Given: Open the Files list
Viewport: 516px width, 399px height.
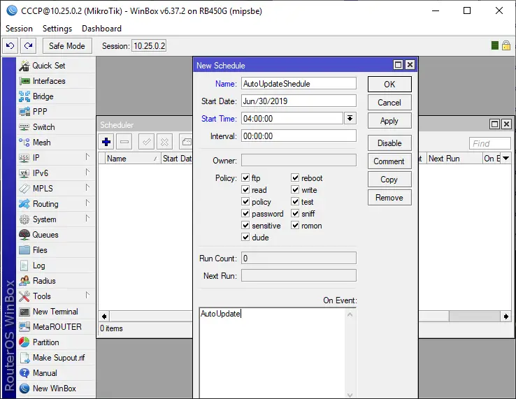Looking at the screenshot, I should point(56,250).
